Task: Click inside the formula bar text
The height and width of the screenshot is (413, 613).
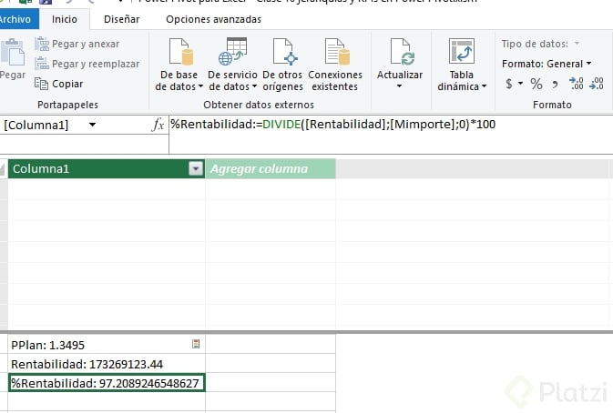Action: [x=333, y=125]
